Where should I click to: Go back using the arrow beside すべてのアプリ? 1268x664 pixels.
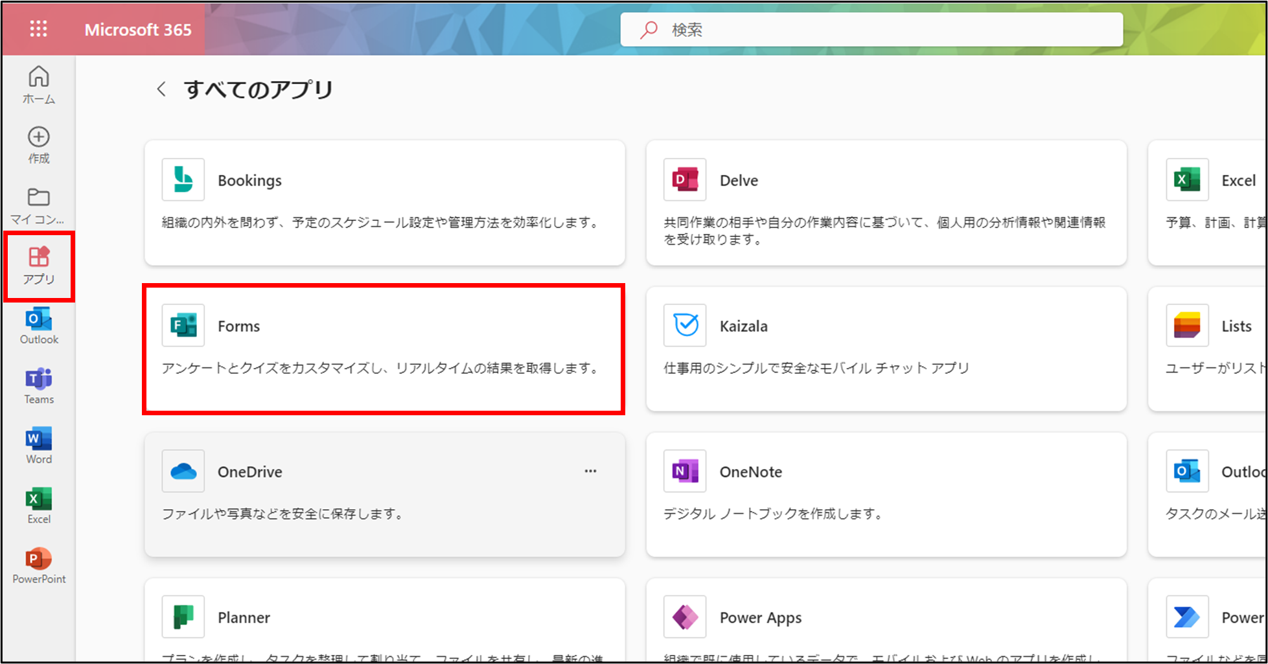tap(161, 89)
